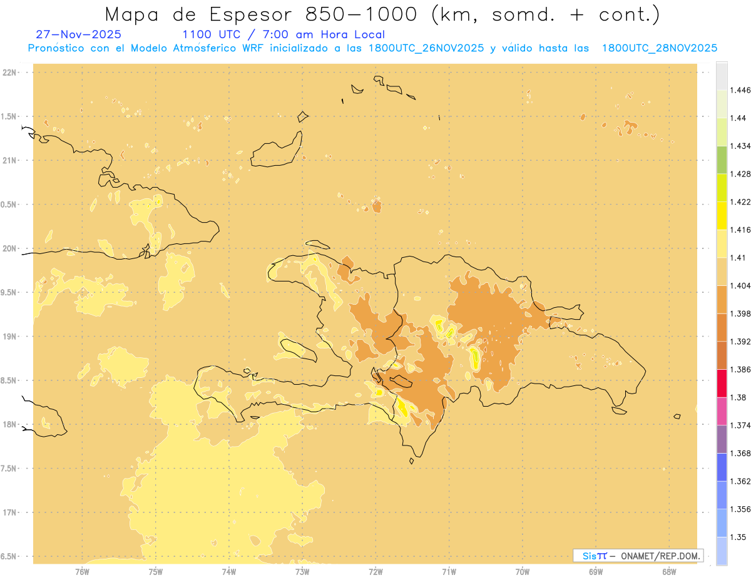Select the orange swatch between 1.398 and 1.404
Screen dimensions: 751x580
tap(722, 300)
